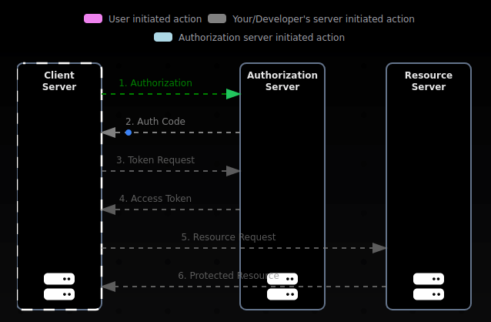This screenshot has height=322, width=491.
Task: Click the arrowhead of Resource Request step
Action: pos(379,248)
